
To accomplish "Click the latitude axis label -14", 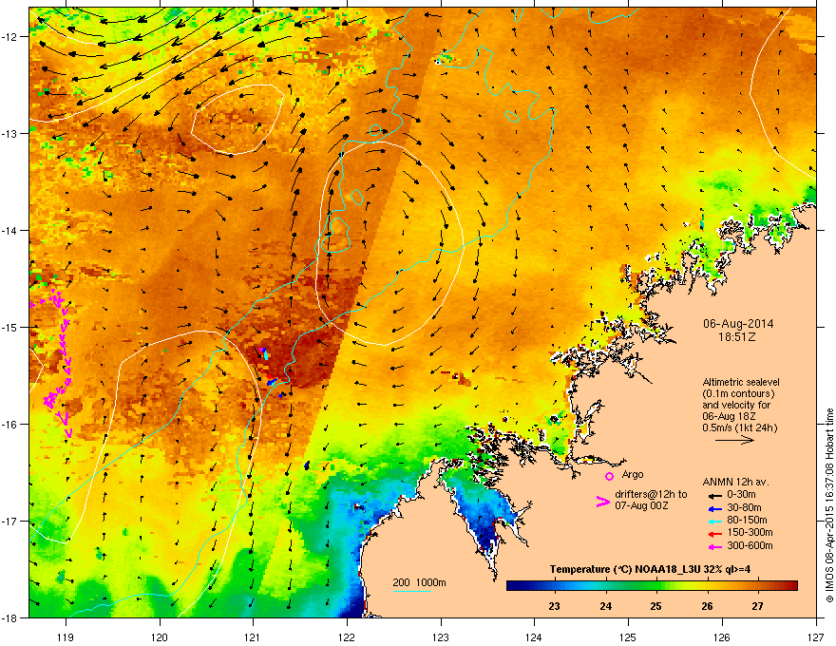I will point(9,230).
